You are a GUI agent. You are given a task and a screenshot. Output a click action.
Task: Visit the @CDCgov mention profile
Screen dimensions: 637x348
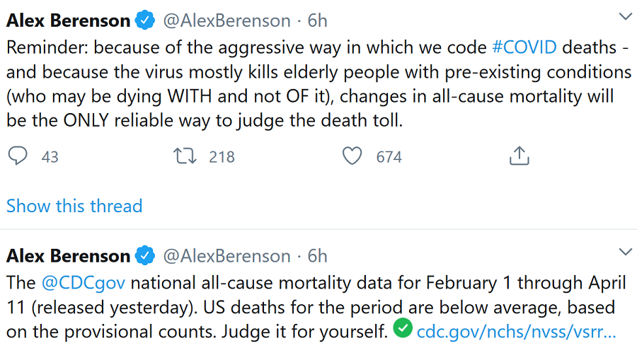coord(83,283)
